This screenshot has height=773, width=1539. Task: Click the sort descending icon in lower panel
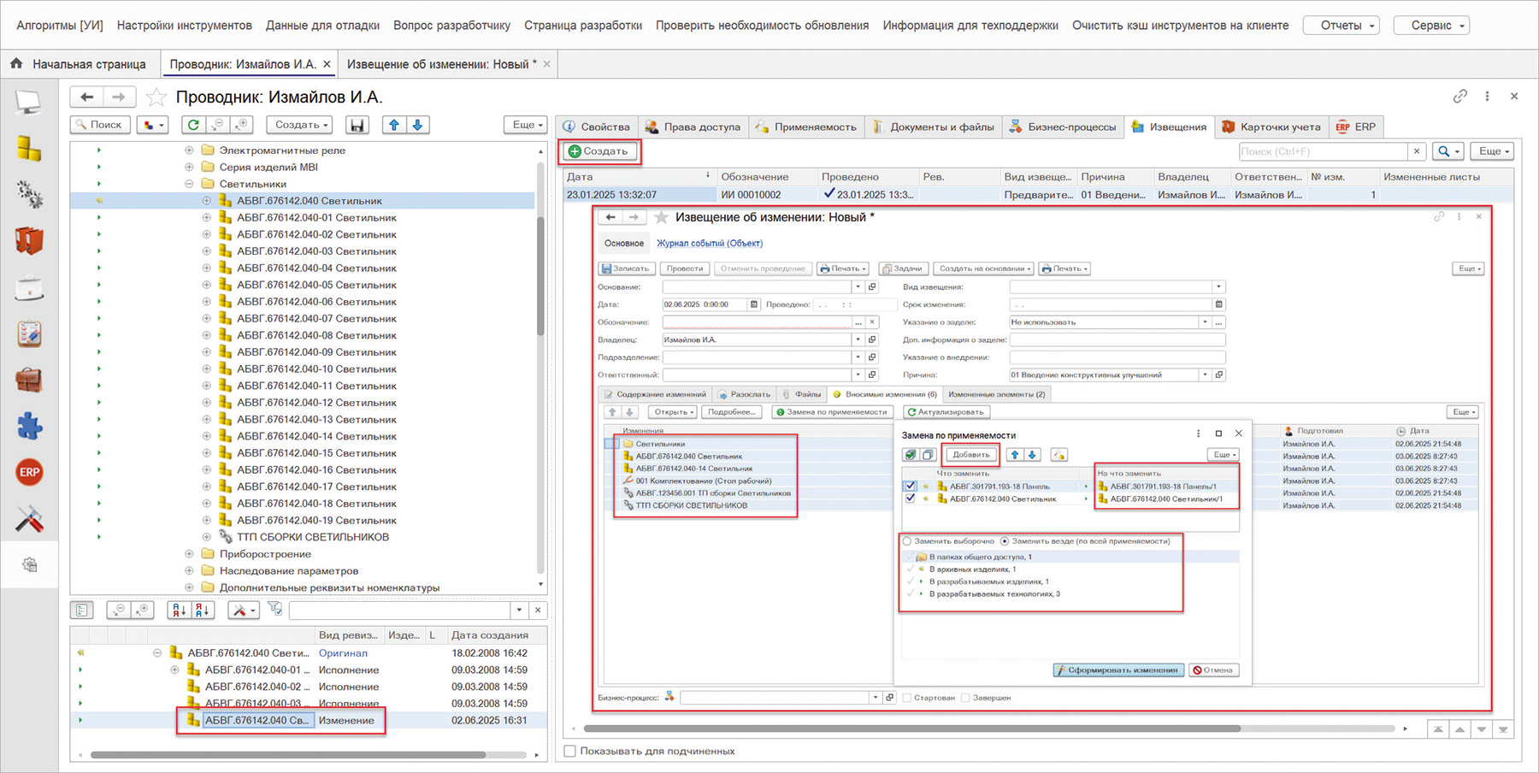(203, 610)
